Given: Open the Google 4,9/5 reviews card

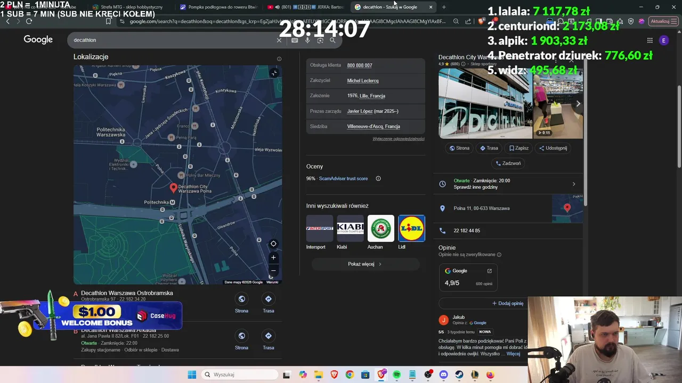Looking at the screenshot, I should [x=468, y=277].
